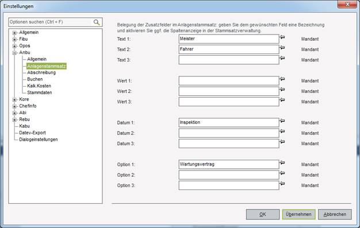Expand the Abi tree node
The image size is (360, 228).
pyautogui.click(x=14, y=113)
